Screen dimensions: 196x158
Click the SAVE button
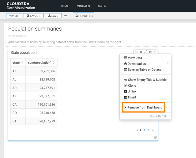pos(53,16)
